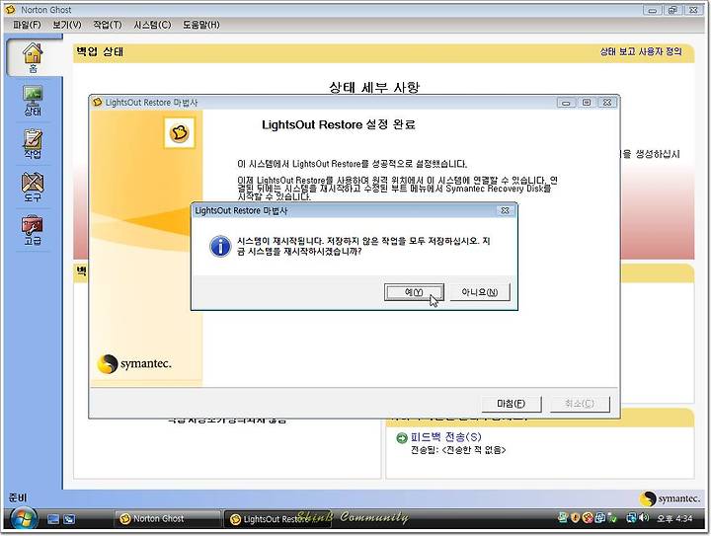Open the 파일(F) menu
The height and width of the screenshot is (536, 711).
click(x=27, y=25)
